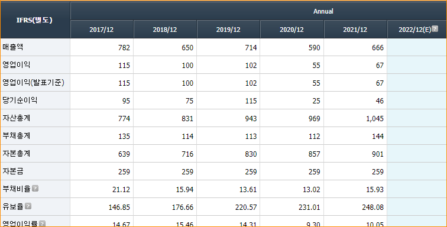This screenshot has height=227, width=447.
Task: Select 부채총계 value 114 for 2018/12
Action: tap(187, 136)
